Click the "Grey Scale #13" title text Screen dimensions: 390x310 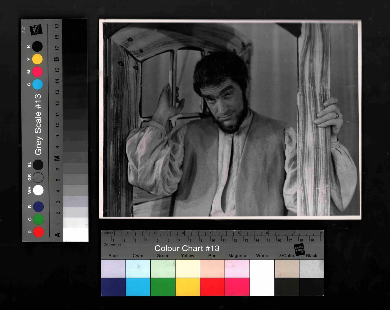tap(38, 124)
